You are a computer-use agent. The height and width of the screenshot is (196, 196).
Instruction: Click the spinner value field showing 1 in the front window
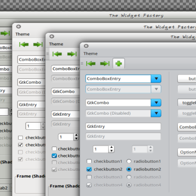100,149
